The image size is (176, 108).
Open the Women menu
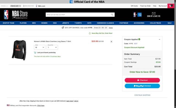[44, 23]
